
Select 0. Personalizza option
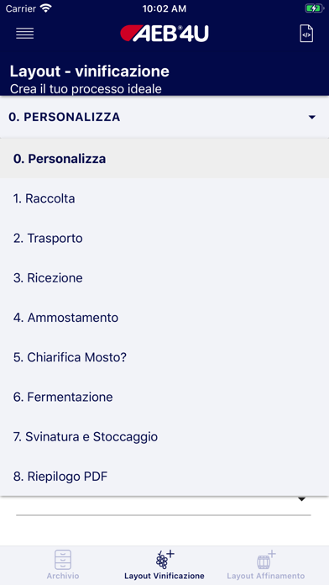tap(164, 159)
